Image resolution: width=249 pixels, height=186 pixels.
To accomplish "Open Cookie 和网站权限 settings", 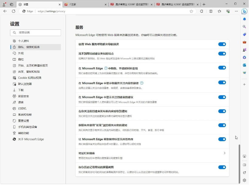I will pos(36,78).
